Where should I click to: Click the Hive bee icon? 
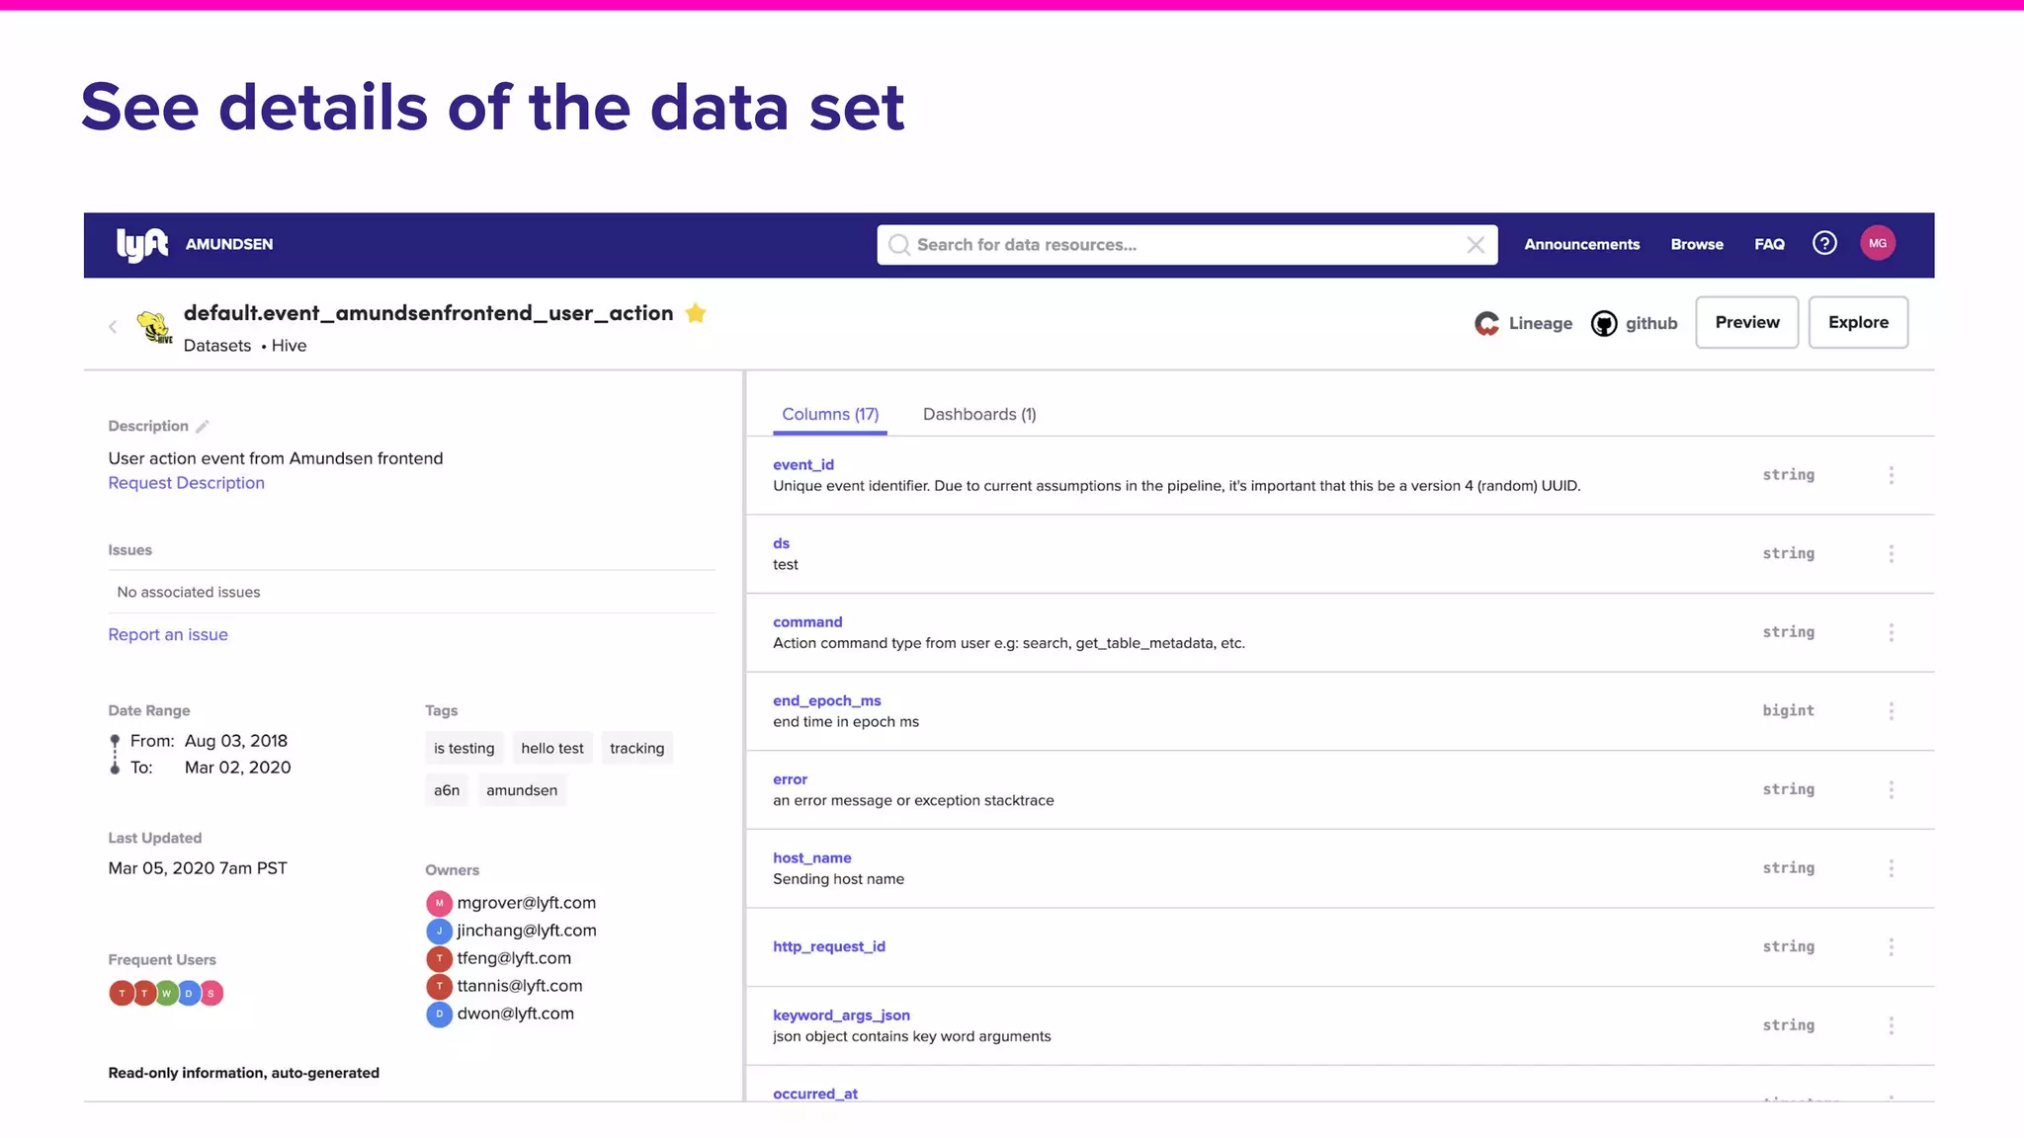tap(154, 327)
